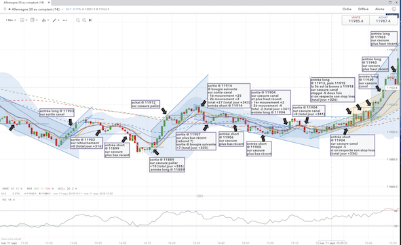Click the 14:00 time axis label
The image size is (401, 245).
click(123, 243)
